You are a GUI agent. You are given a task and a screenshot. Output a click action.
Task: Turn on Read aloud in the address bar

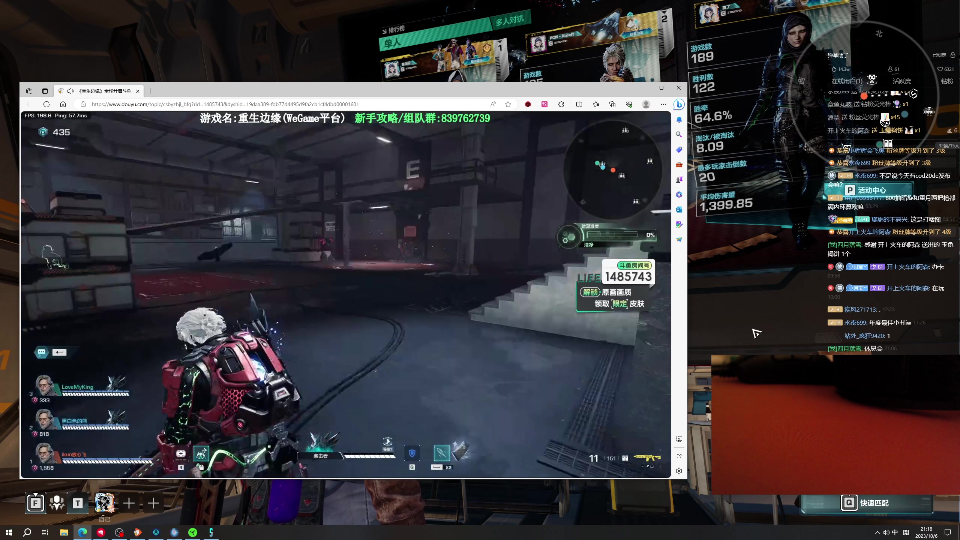coord(493,104)
